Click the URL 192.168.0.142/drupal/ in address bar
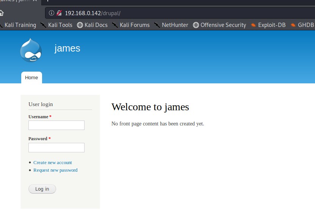 tap(92, 13)
